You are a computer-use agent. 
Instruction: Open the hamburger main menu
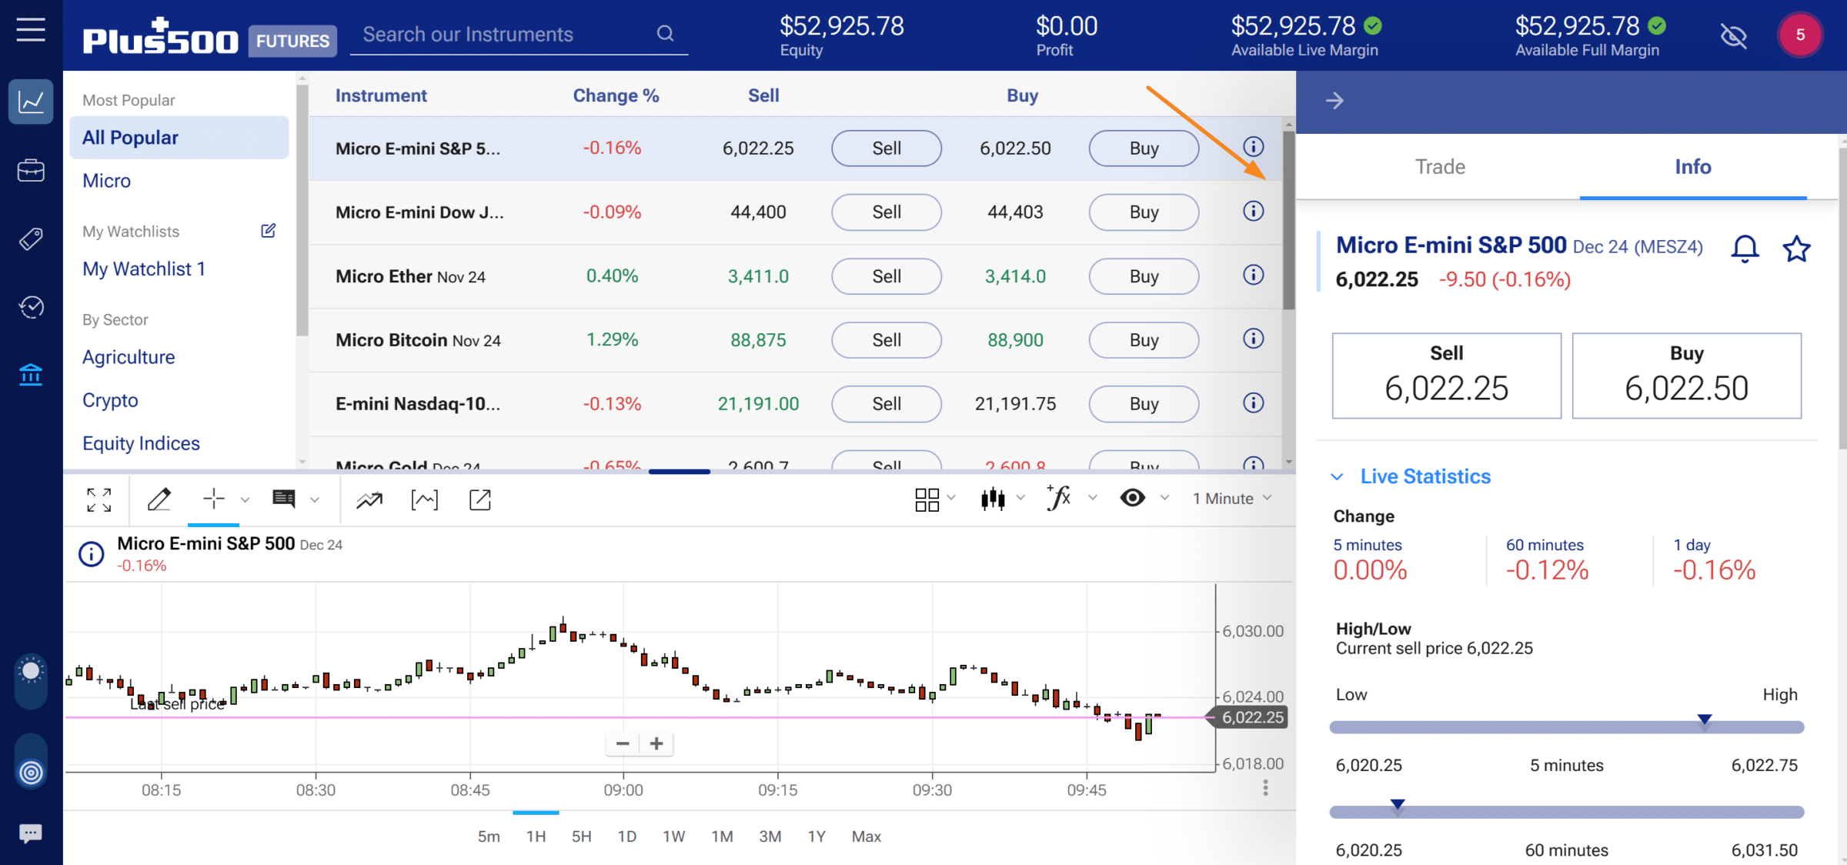pyautogui.click(x=31, y=31)
